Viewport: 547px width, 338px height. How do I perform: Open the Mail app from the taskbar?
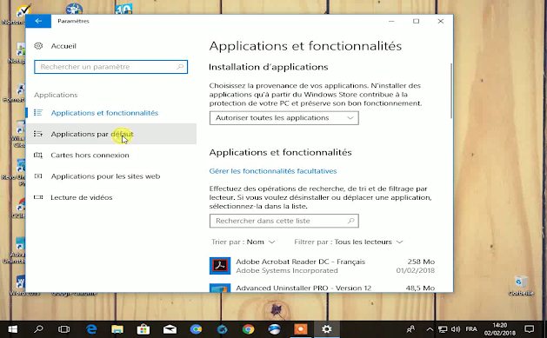(170, 329)
